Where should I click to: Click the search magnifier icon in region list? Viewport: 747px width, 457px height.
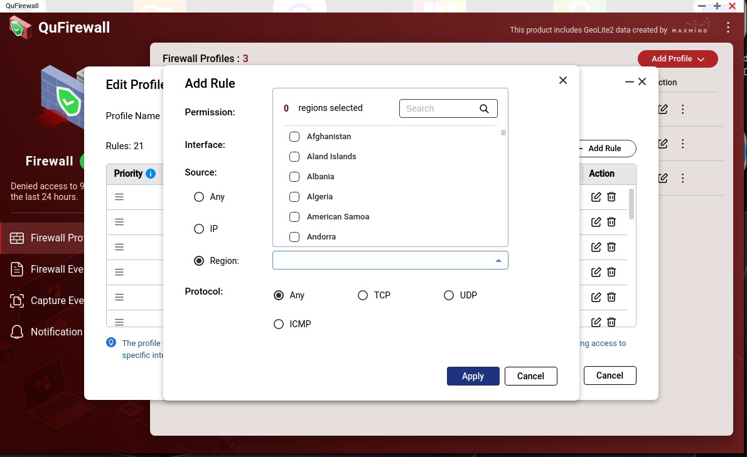click(x=484, y=108)
